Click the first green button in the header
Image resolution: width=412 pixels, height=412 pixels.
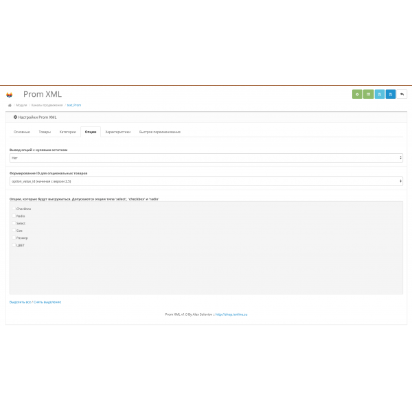tap(357, 94)
